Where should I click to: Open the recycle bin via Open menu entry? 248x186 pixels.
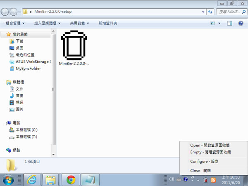[210, 145]
